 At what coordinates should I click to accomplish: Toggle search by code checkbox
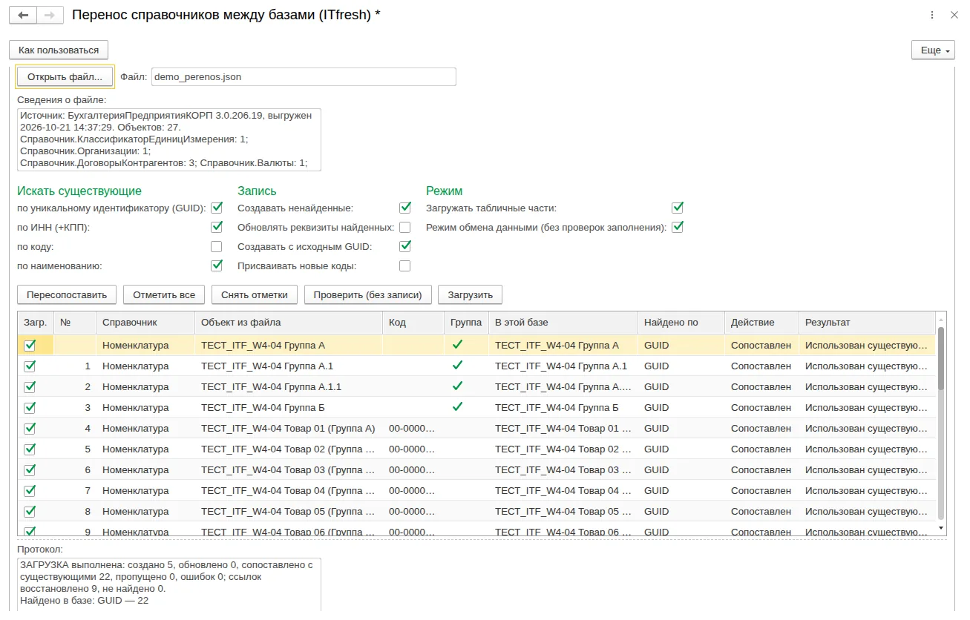click(x=217, y=246)
